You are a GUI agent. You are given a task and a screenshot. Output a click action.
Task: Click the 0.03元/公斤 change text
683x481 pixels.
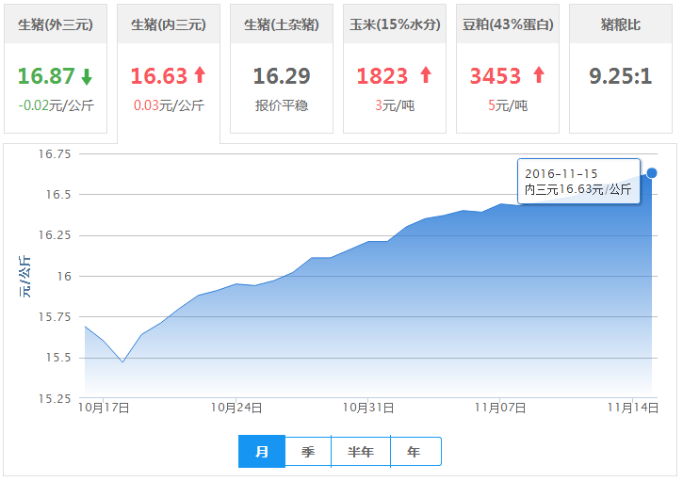(x=169, y=105)
